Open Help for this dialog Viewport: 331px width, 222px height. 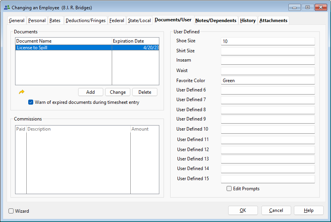click(x=309, y=210)
